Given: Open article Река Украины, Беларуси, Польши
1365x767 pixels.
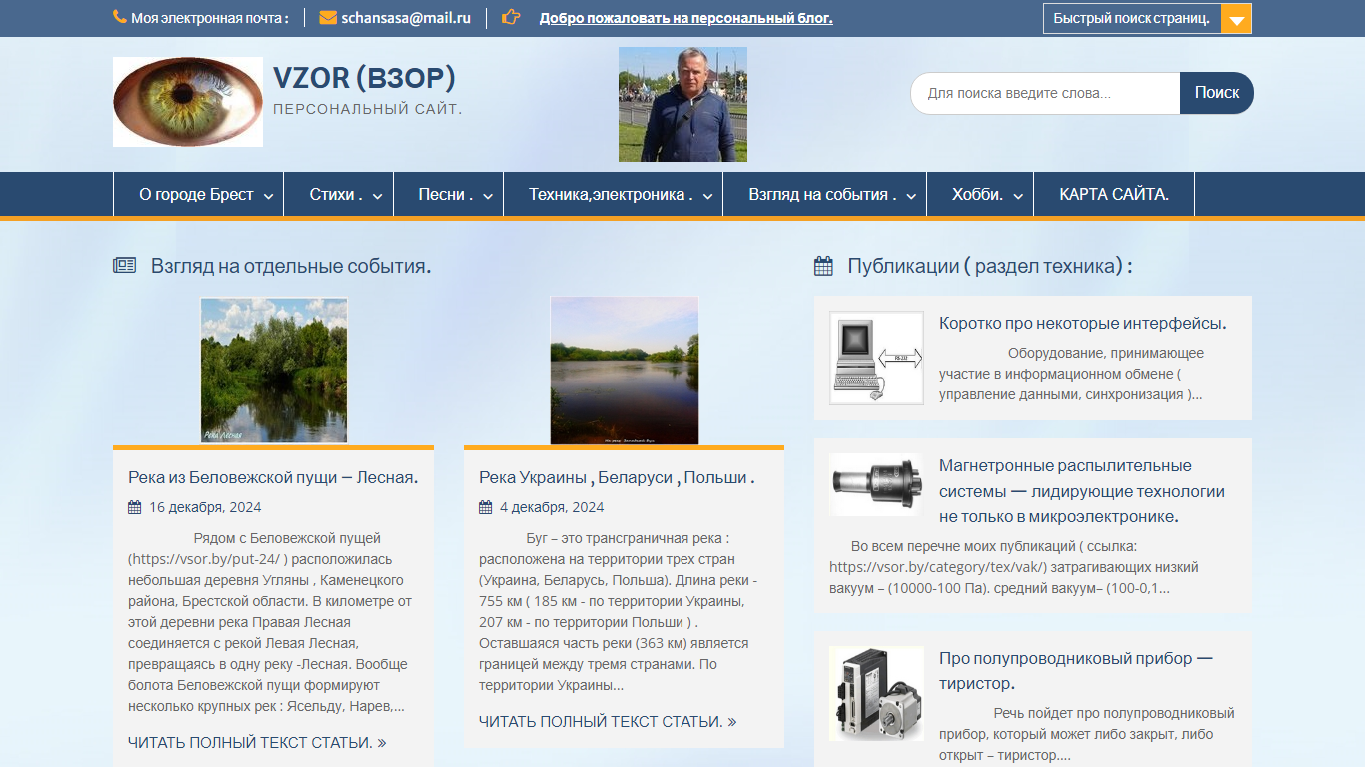Looking at the screenshot, I should 617,478.
